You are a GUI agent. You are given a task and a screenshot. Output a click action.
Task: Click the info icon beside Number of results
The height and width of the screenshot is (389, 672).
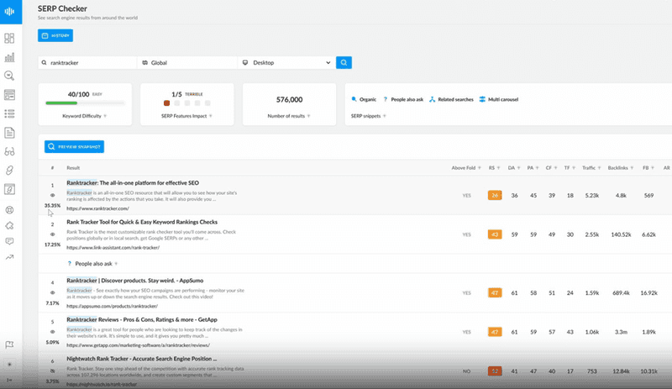point(308,116)
